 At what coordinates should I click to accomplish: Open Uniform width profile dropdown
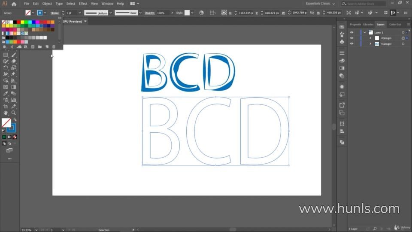(x=111, y=12)
